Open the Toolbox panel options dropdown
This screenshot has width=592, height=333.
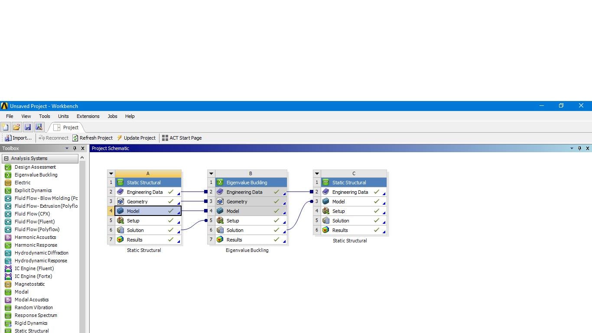67,148
